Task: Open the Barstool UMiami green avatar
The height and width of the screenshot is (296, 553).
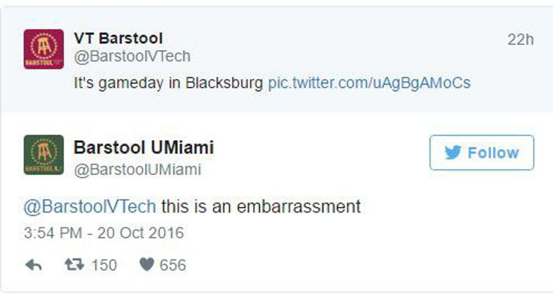Action: click(43, 155)
